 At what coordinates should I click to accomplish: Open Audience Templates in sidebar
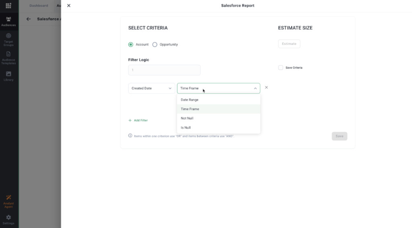8,58
